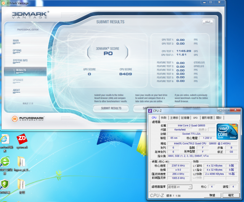
Task: Click the GPU SCORE value 0
Action: pos(89,74)
